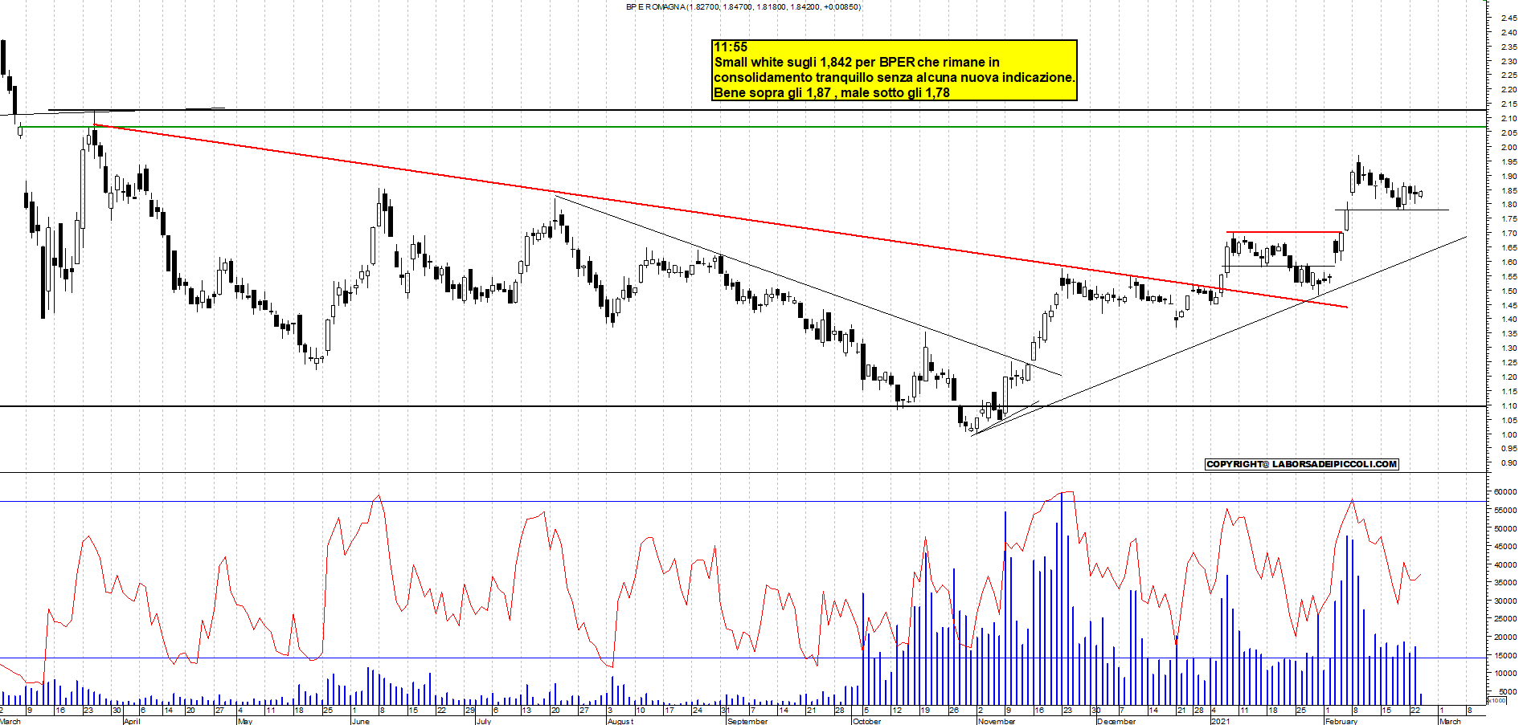
Task: Click the 'November' month label on time axis
Action: pos(997,721)
